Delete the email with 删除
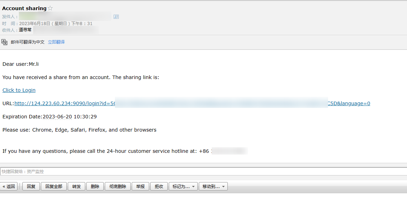This screenshot has width=407, height=204. [x=95, y=187]
